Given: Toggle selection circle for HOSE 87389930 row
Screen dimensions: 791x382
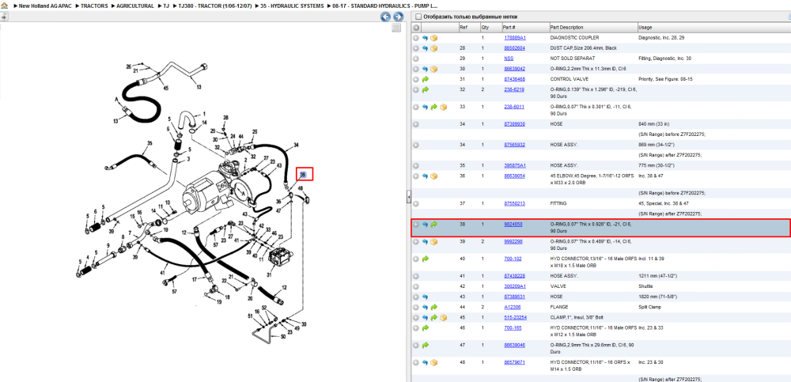Looking at the screenshot, I should pos(416,124).
